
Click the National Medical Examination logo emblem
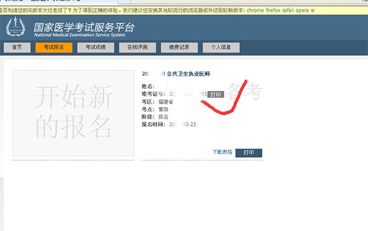tap(15, 27)
